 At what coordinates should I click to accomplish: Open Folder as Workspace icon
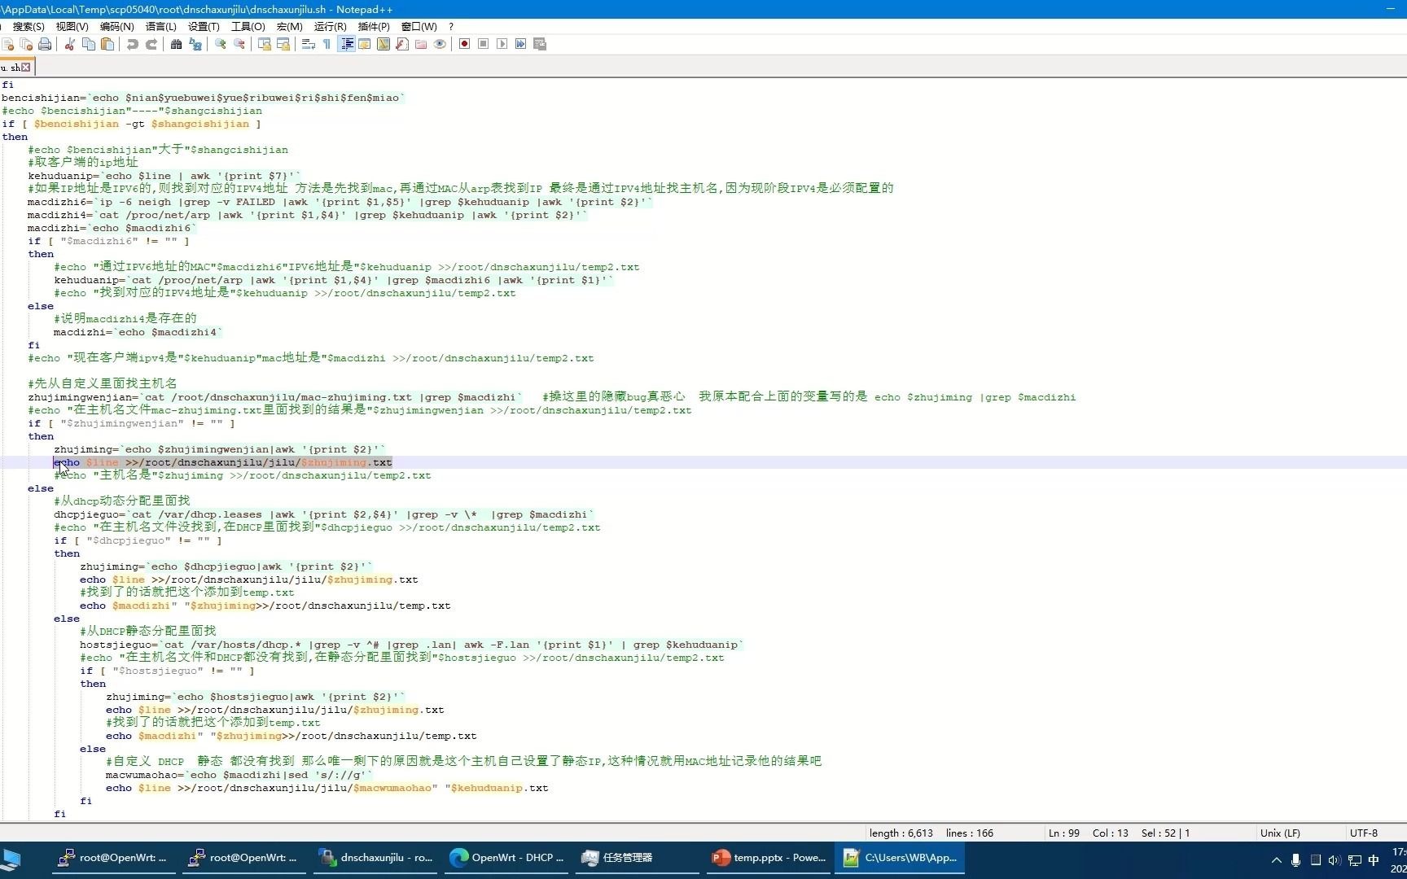[x=421, y=44]
